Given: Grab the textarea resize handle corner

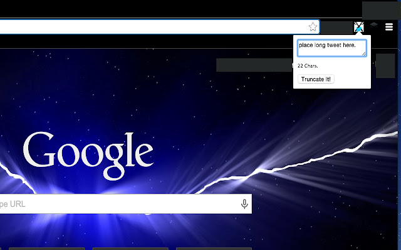Looking at the screenshot, I should coord(363,54).
